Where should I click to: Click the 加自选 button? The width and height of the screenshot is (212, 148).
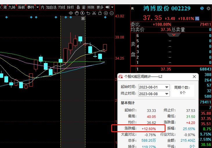click(x=51, y=7)
